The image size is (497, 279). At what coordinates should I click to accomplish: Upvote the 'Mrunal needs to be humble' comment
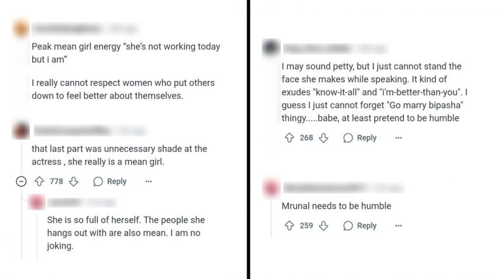pyautogui.click(x=289, y=225)
